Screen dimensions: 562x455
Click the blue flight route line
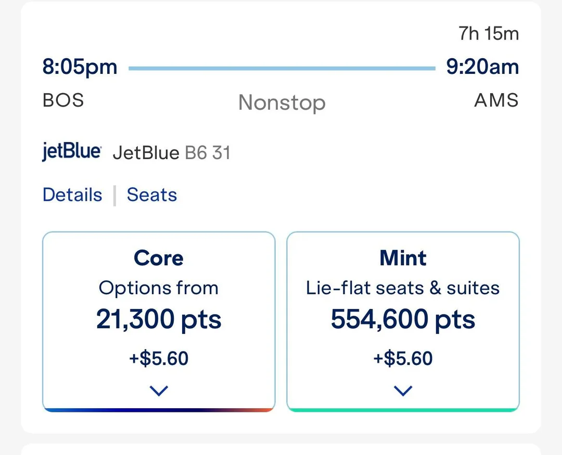coord(282,68)
